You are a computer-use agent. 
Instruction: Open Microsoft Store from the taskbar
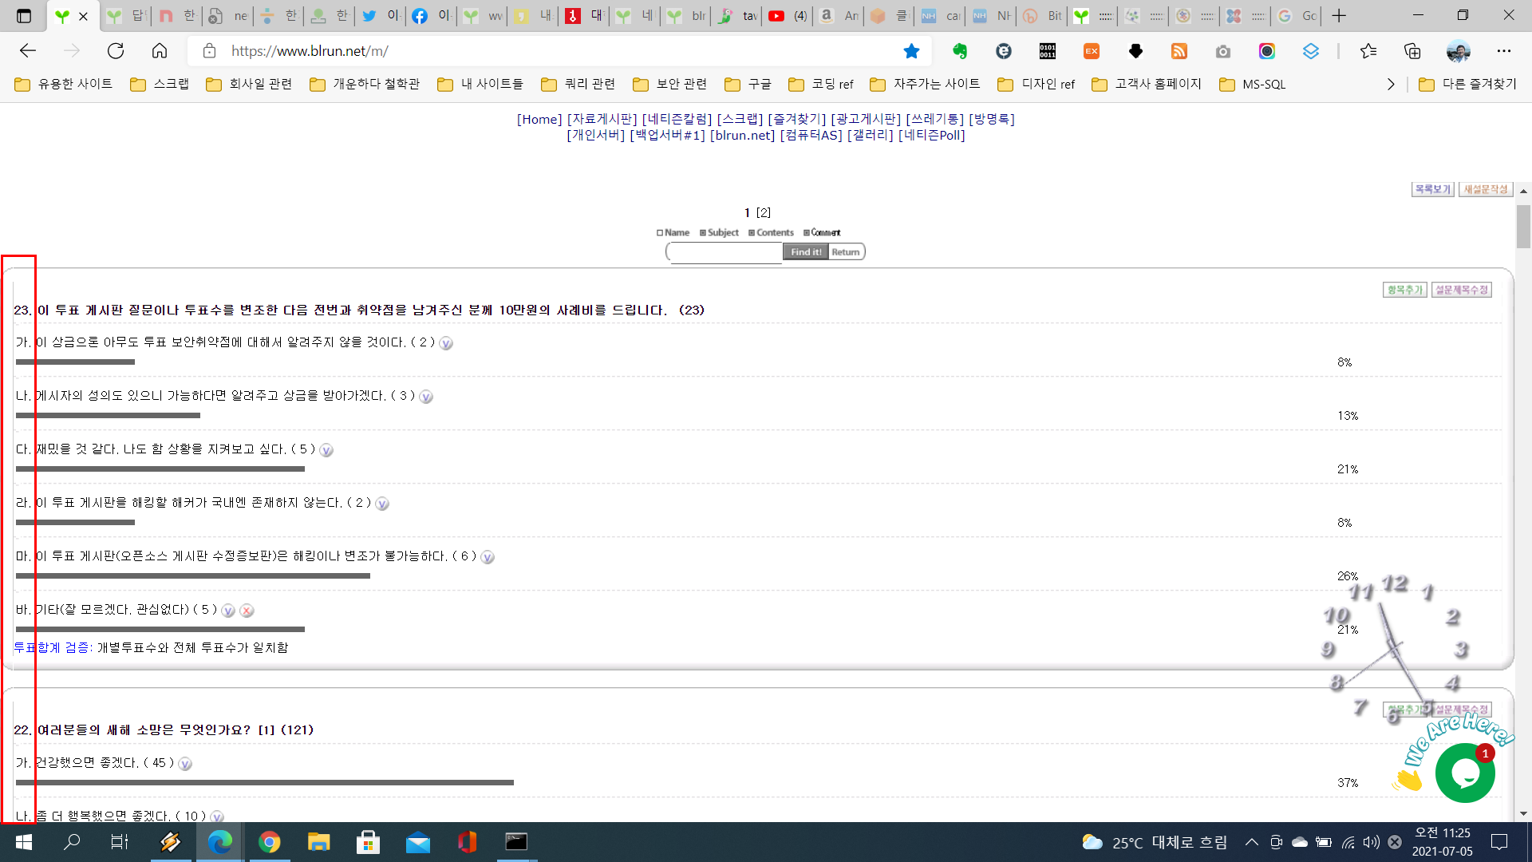(368, 842)
